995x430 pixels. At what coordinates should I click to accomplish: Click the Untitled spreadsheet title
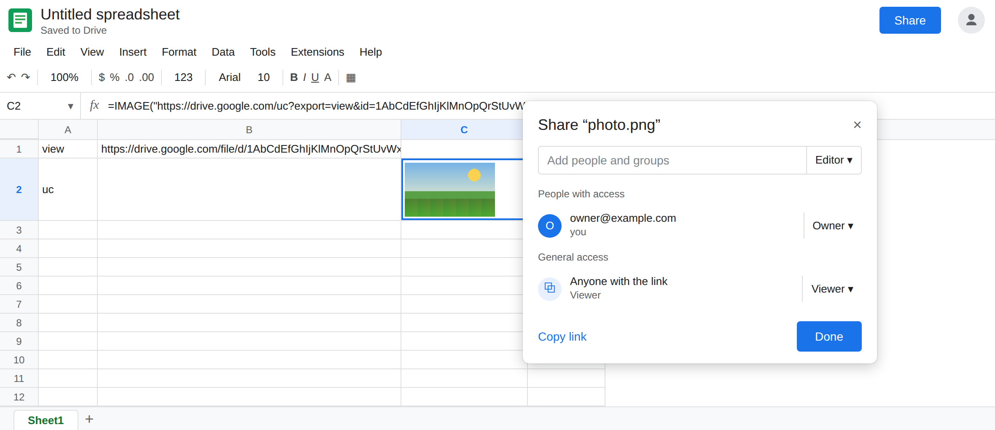coord(110,14)
